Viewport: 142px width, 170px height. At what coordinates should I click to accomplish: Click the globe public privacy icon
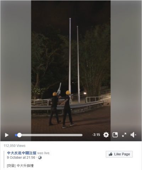click(40, 158)
